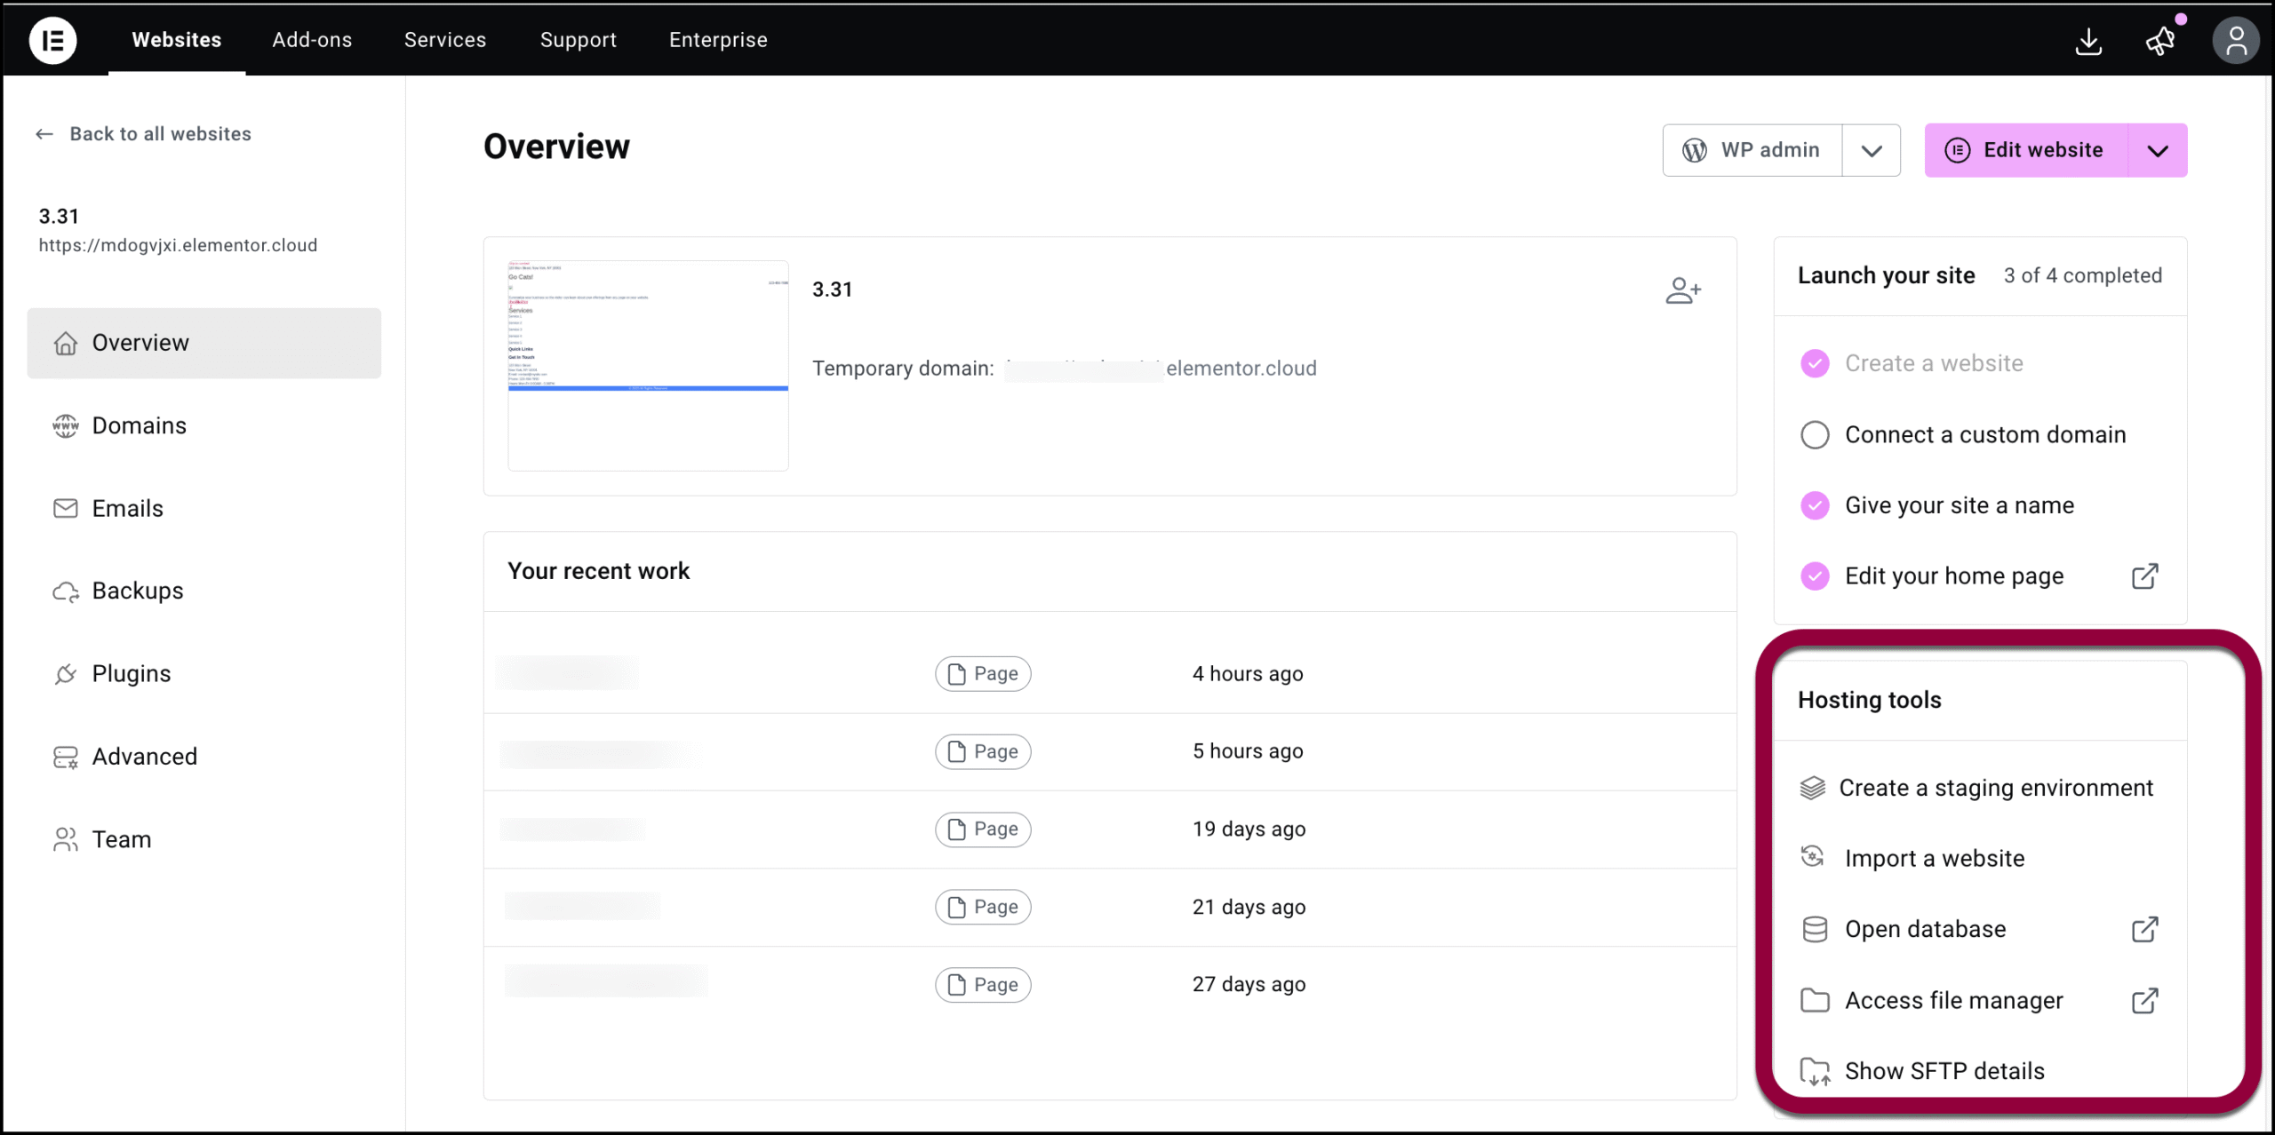This screenshot has height=1135, width=2275.
Task: Toggle the Create a website checkmark
Action: [x=1815, y=363]
